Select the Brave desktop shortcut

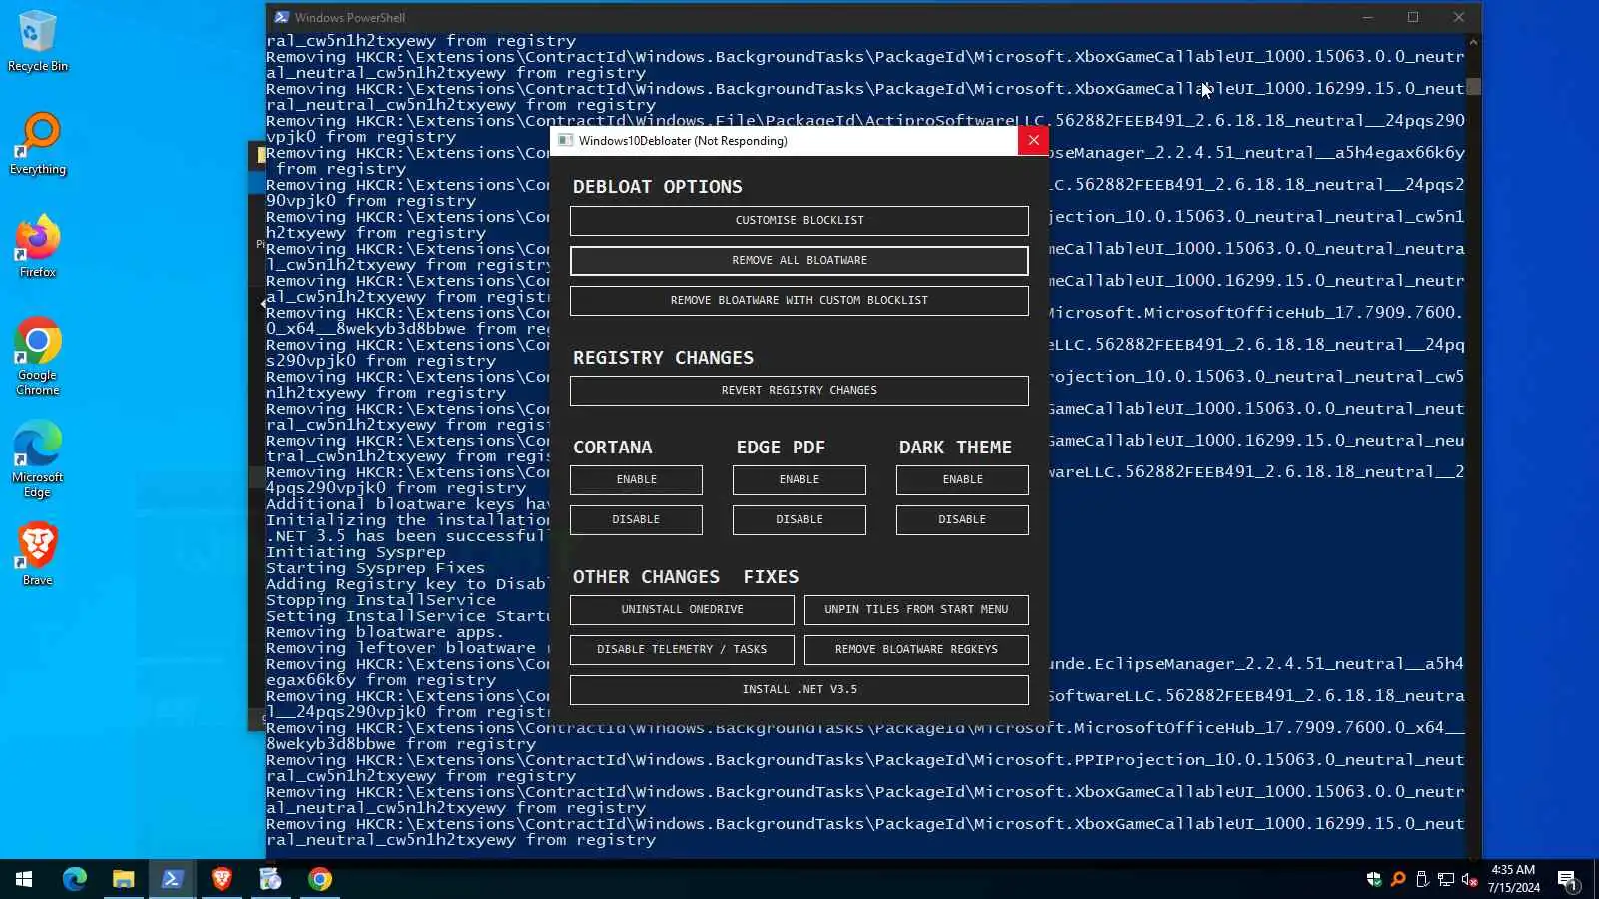point(37,554)
